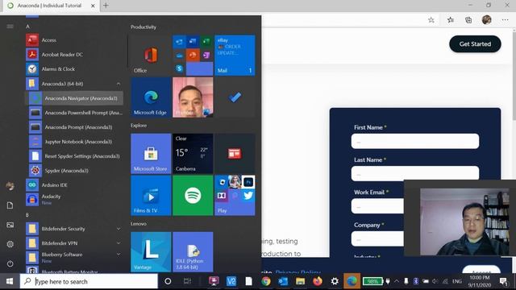The width and height of the screenshot is (516, 290).
Task: Launch Anaconda Navigator (Anaconda3)
Action: tap(74, 98)
